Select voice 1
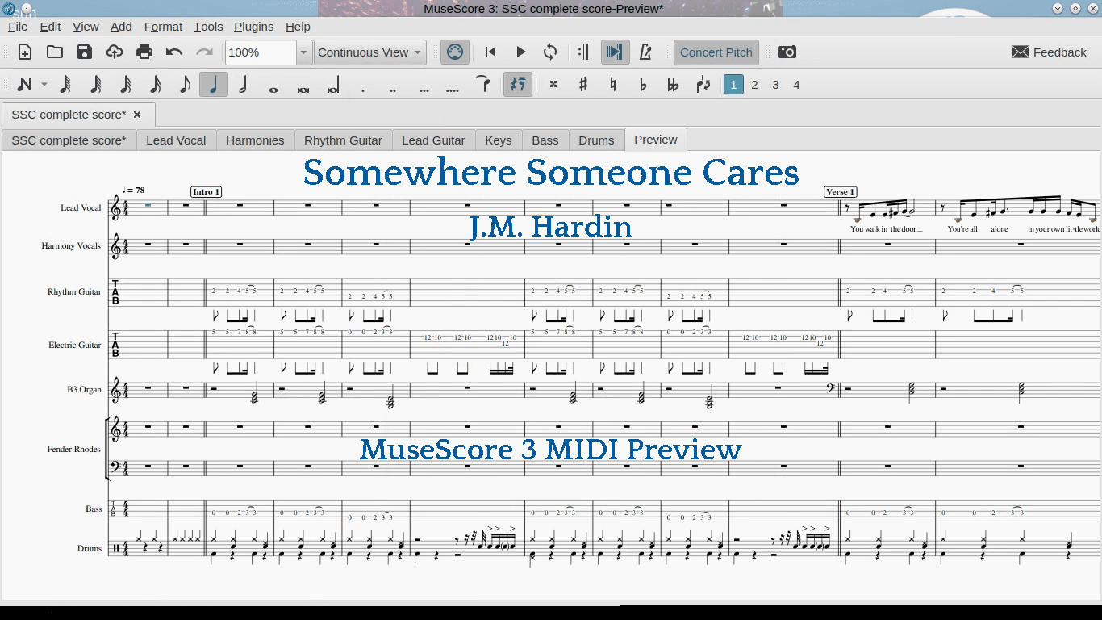This screenshot has height=620, width=1102. (x=733, y=85)
